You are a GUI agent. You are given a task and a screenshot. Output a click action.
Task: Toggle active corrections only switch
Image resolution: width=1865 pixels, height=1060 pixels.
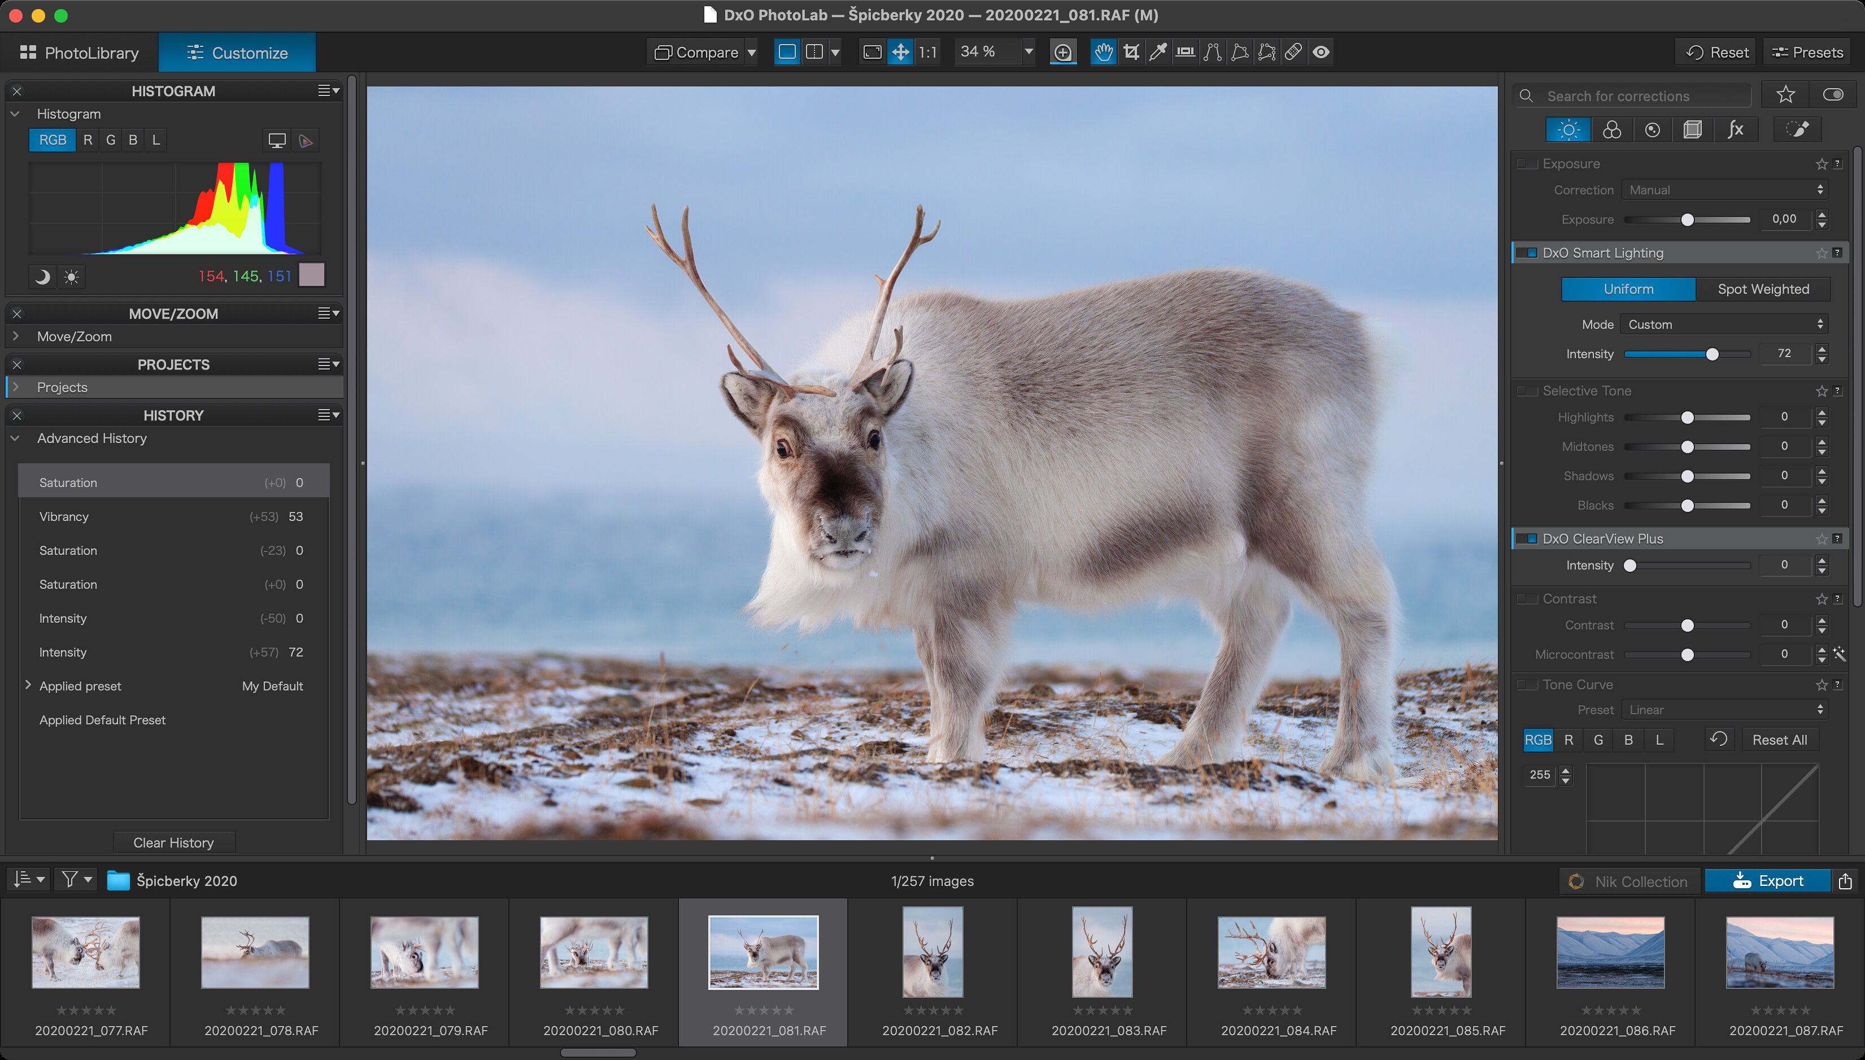(1833, 95)
